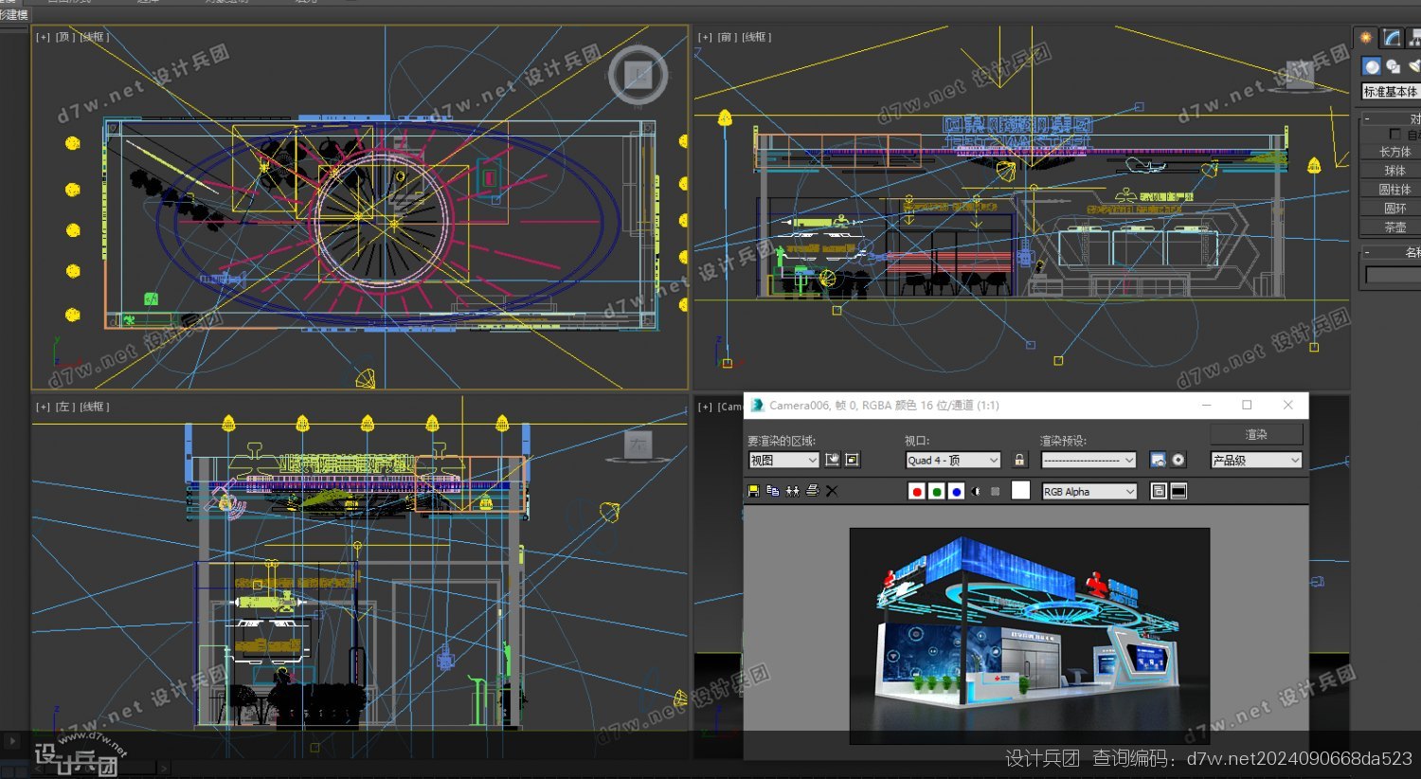This screenshot has height=779, width=1421.
Task: Toggle blue channel display
Action: coord(956,491)
